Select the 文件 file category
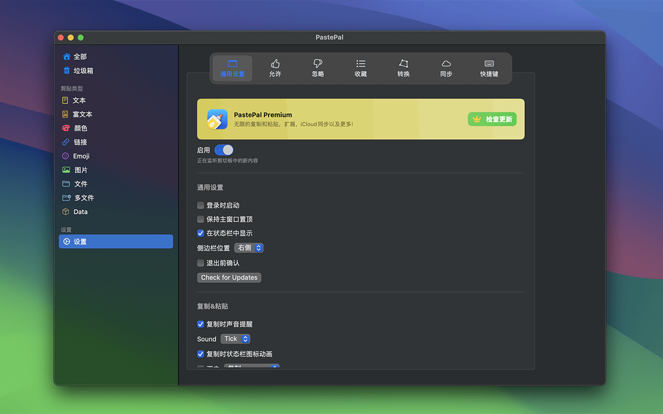This screenshot has height=414, width=663. click(115, 184)
